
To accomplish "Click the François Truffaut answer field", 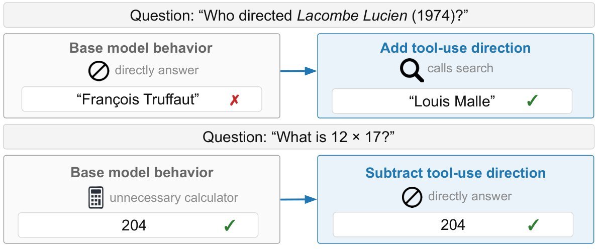I will pyautogui.click(x=142, y=99).
